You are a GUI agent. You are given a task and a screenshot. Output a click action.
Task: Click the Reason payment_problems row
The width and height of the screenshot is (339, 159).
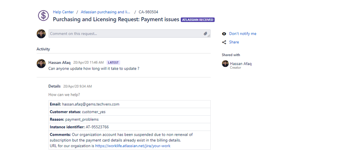click(130, 119)
